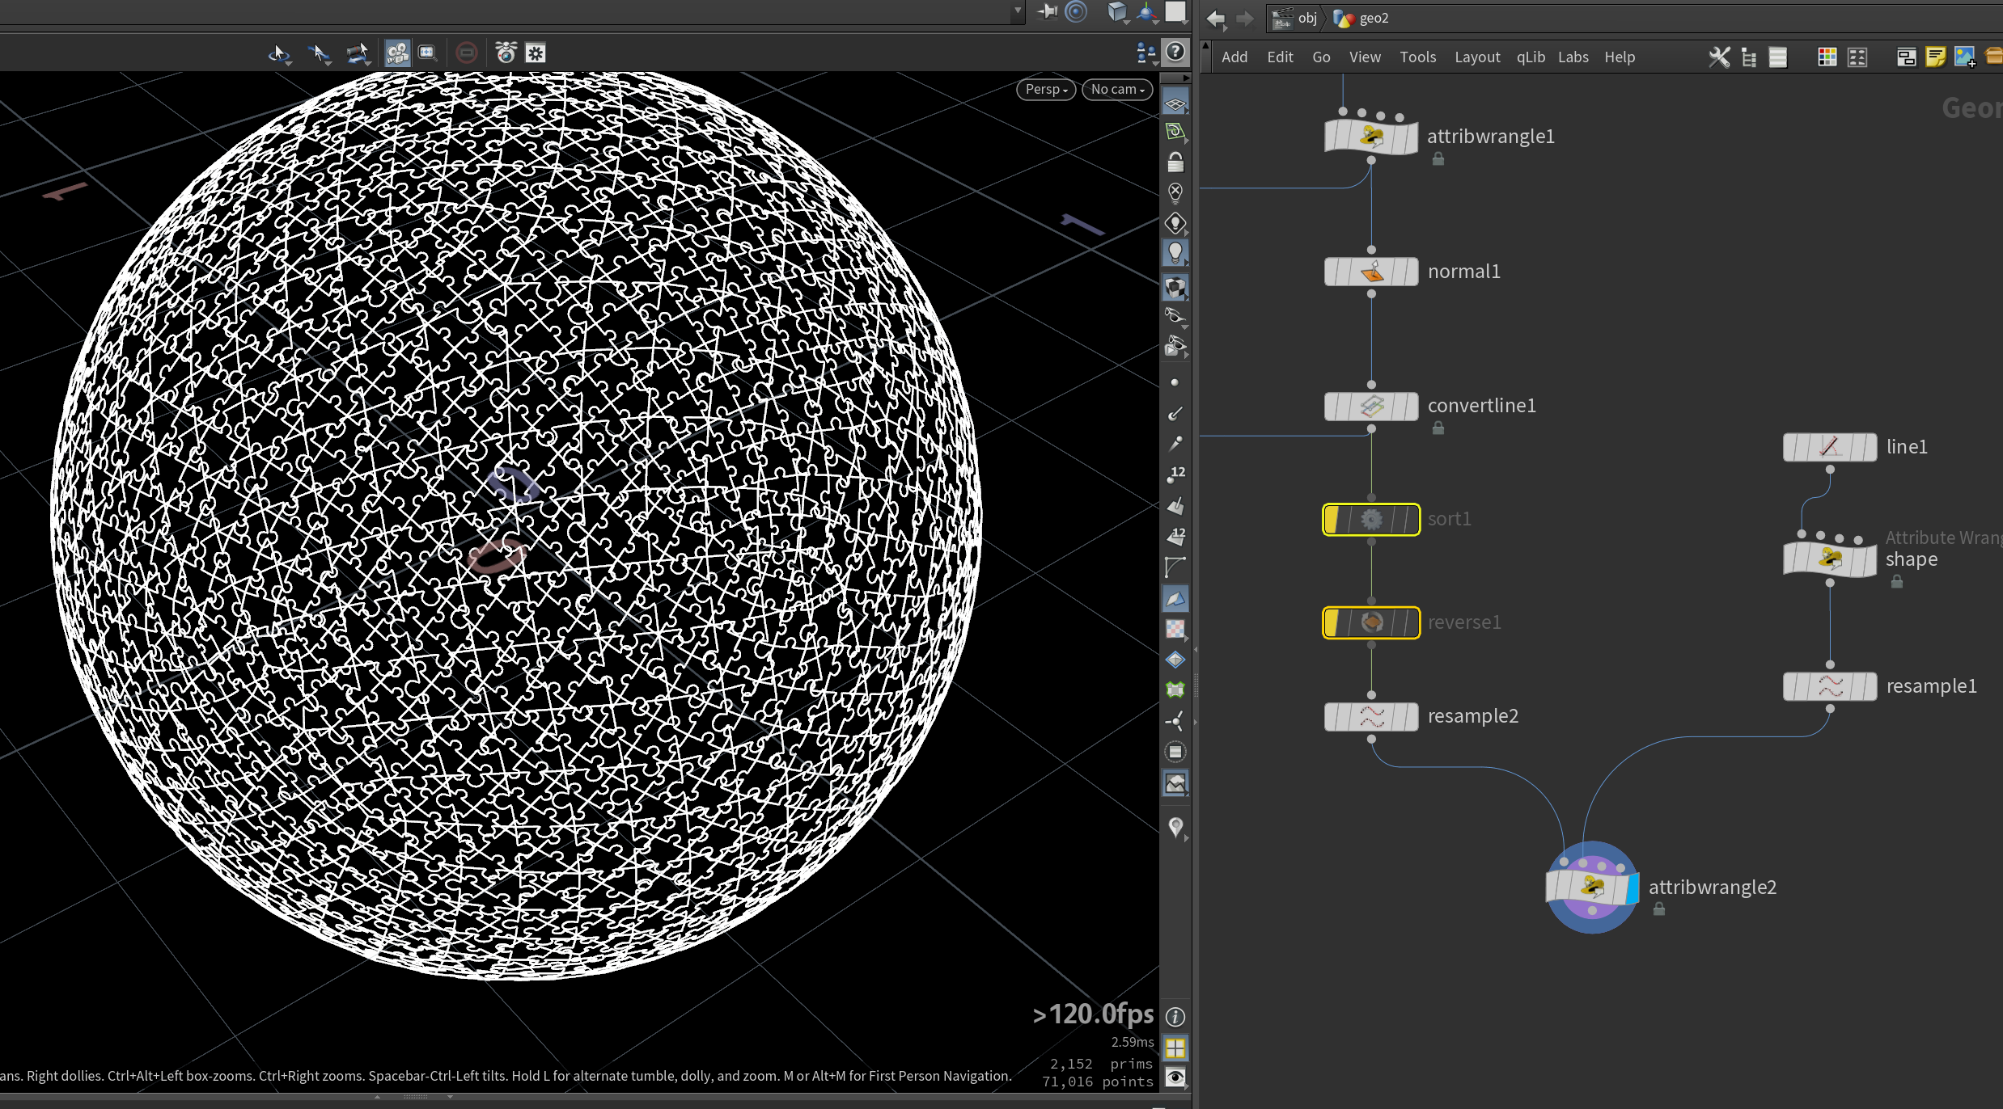
Task: Click the obj path breadcrumb
Action: (x=1295, y=18)
